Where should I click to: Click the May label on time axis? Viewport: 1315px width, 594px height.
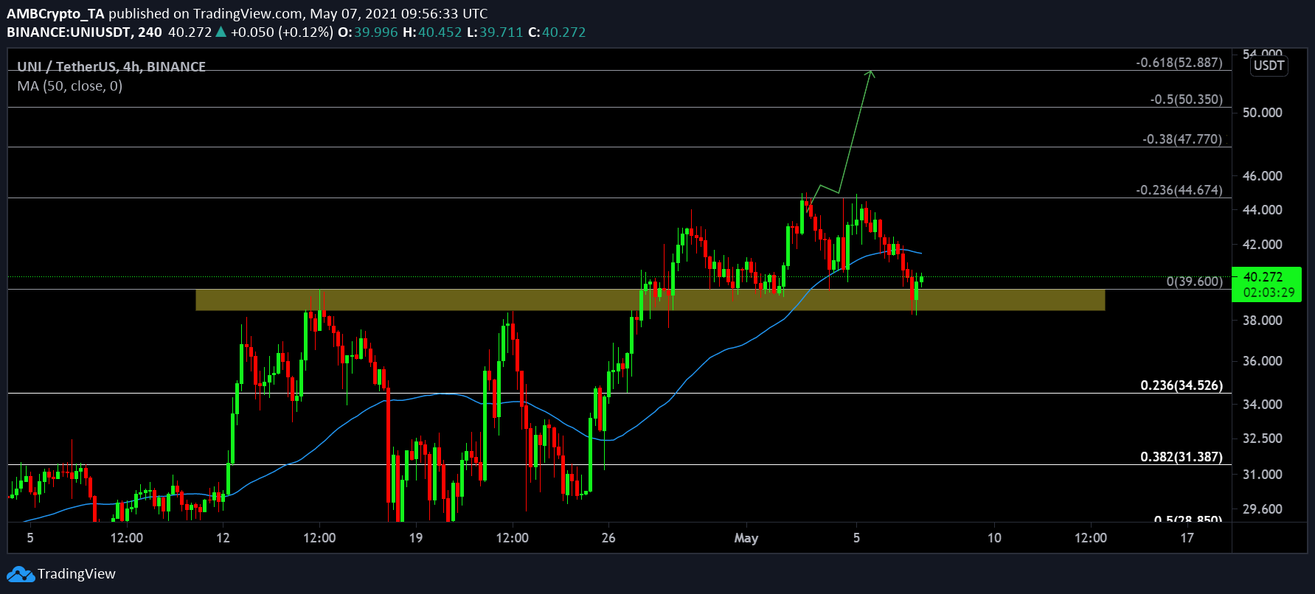(746, 538)
